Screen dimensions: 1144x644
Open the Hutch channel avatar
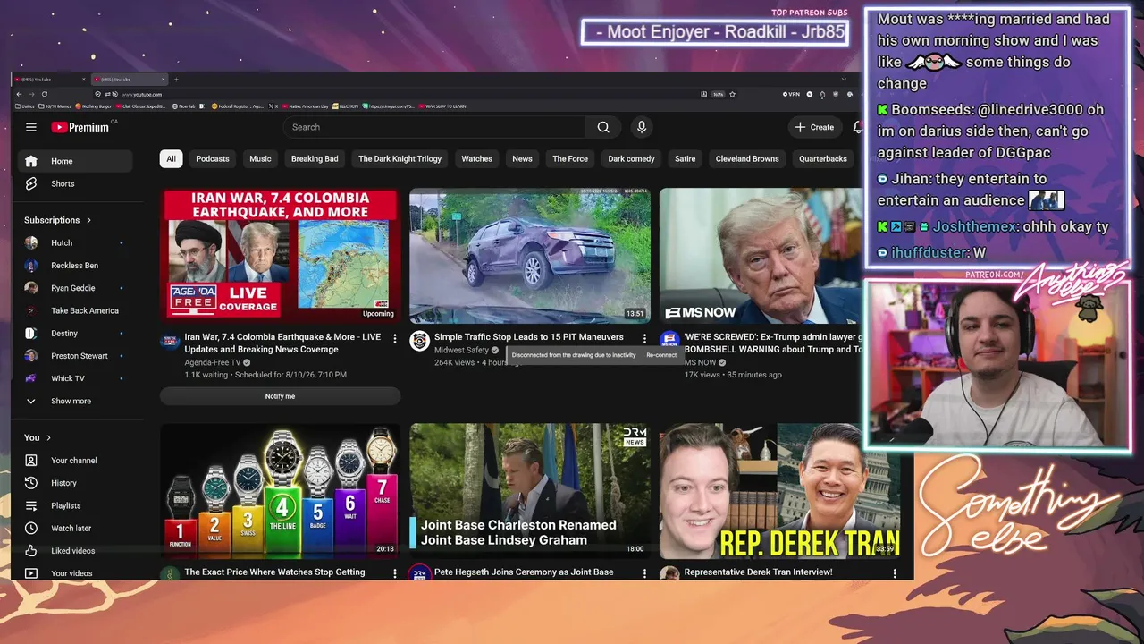click(31, 242)
